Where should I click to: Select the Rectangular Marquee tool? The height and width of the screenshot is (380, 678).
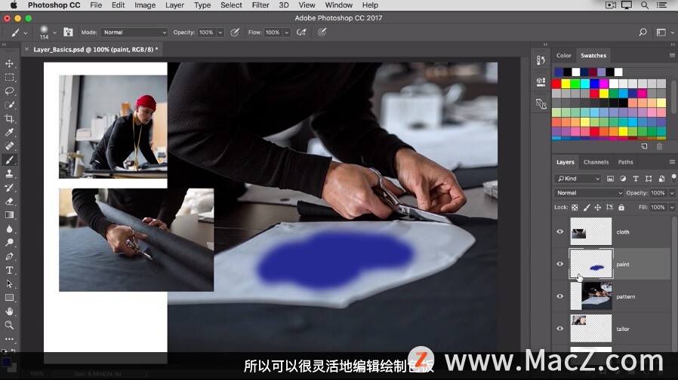tap(9, 78)
